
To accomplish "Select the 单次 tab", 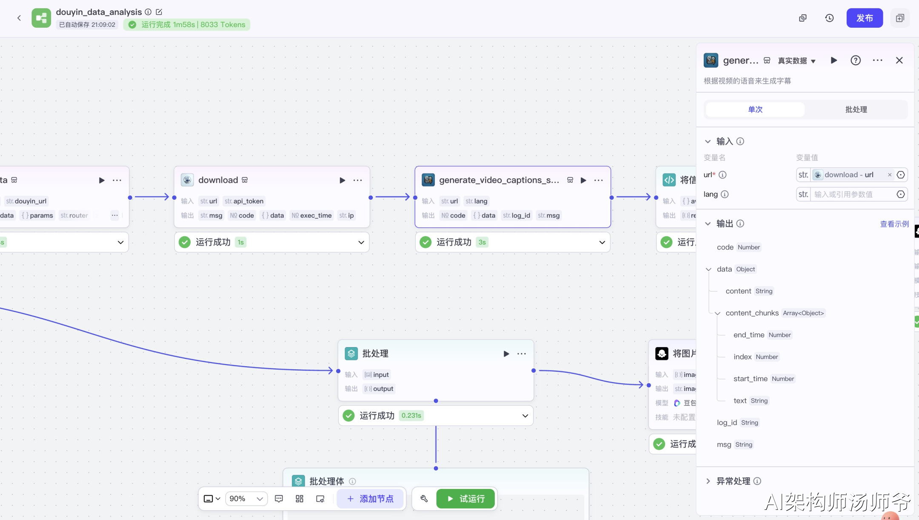I will click(x=755, y=109).
